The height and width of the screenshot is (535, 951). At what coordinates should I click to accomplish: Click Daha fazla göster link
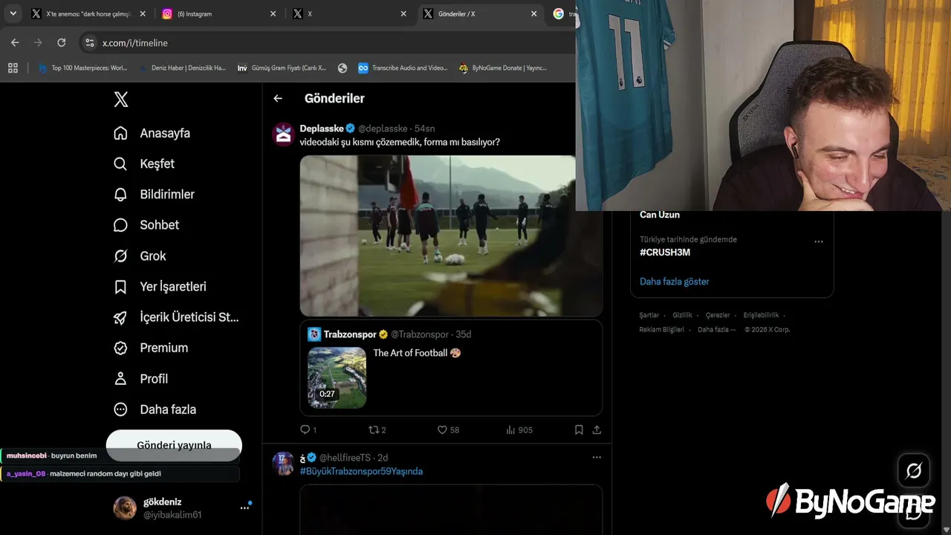(x=675, y=282)
